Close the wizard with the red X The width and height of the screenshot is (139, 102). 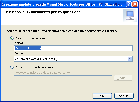click(135, 4)
